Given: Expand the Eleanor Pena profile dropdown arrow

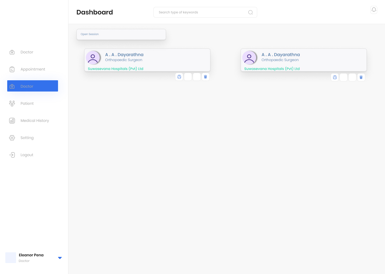Looking at the screenshot, I should click(60, 258).
